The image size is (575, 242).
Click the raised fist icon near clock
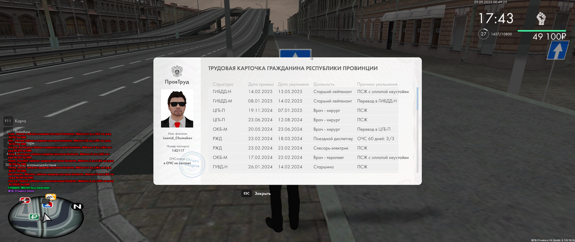[x=541, y=18]
